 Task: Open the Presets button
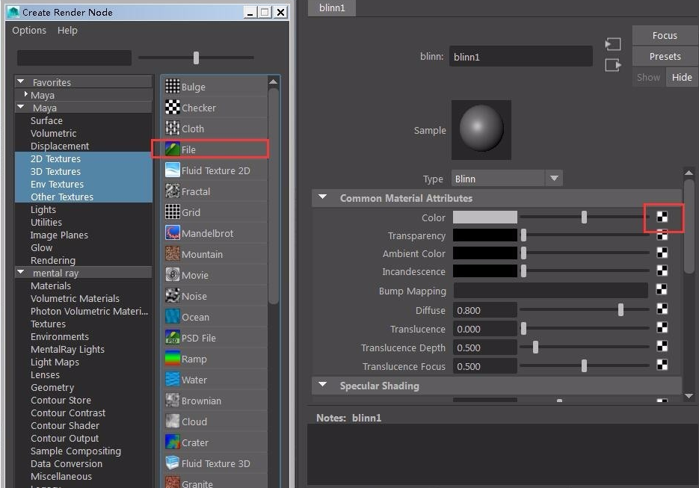click(x=664, y=56)
